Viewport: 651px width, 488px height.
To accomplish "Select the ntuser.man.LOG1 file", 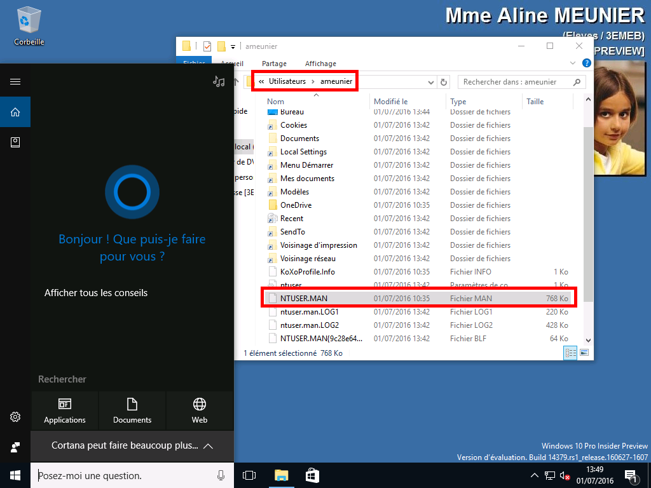I will coord(417,311).
